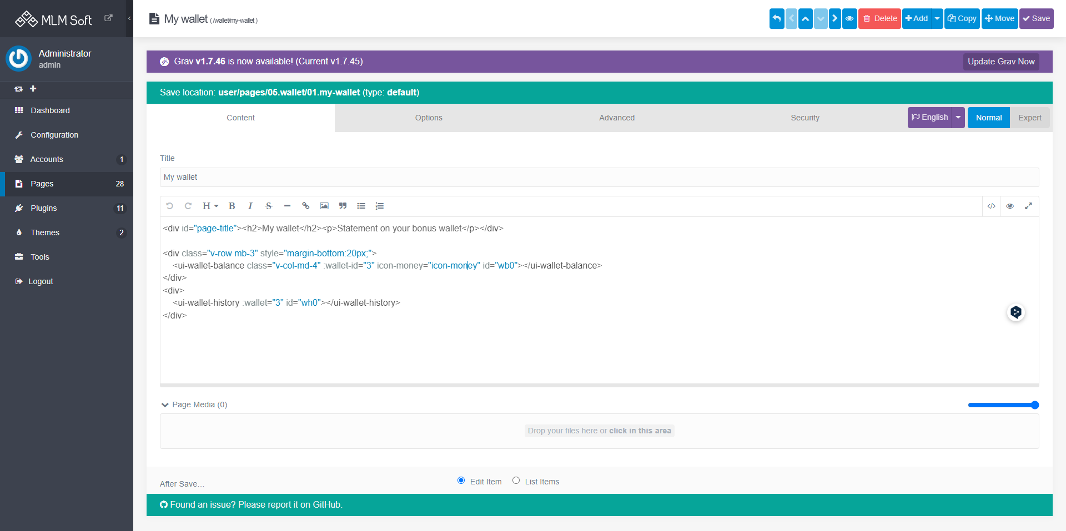Create a bulleted list
Viewport: 1066px width, 531px height.
[x=361, y=206]
